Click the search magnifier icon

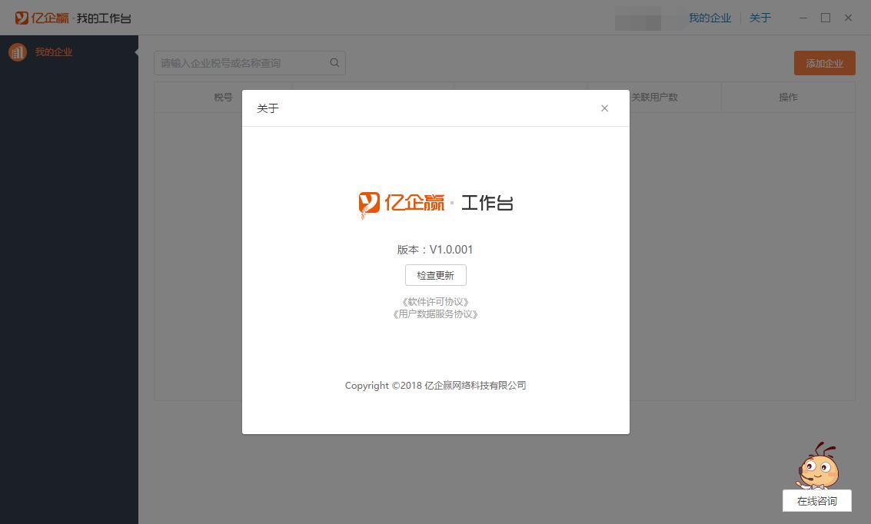pos(334,62)
